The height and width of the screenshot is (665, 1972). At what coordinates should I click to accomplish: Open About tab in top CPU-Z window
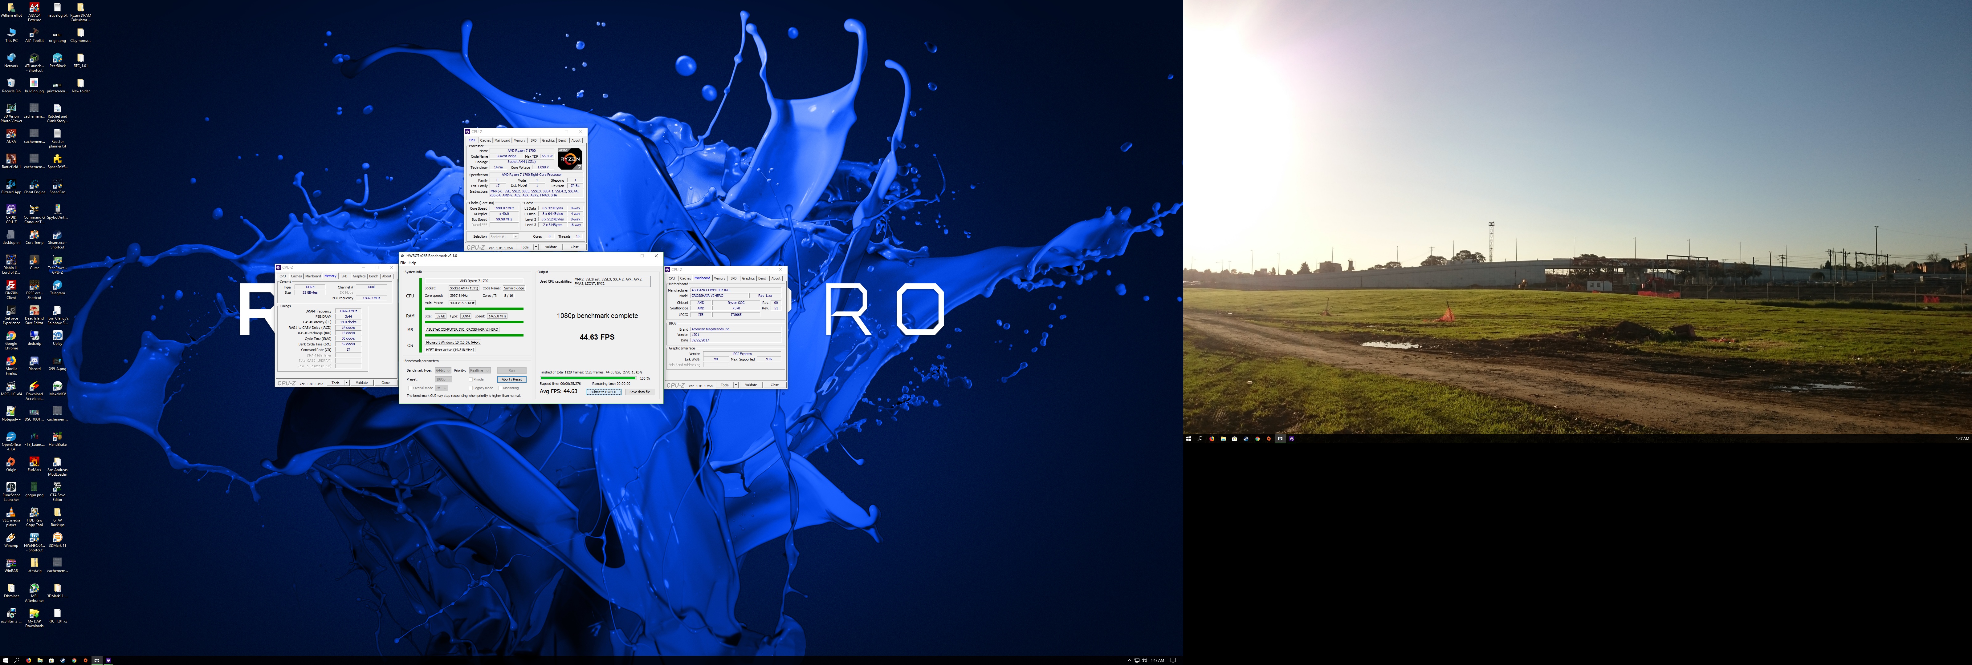576,141
